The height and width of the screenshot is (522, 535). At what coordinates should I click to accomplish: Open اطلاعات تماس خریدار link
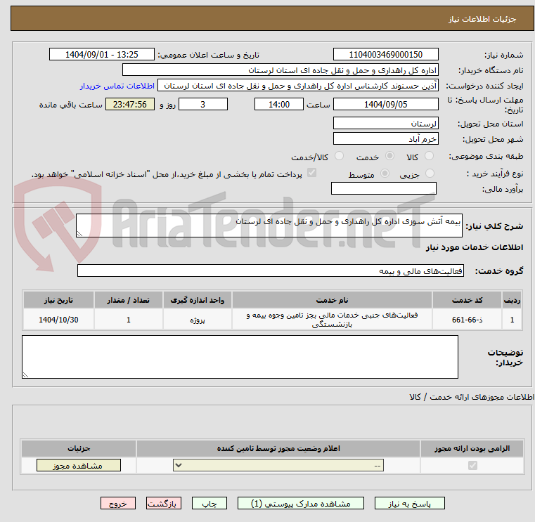click(117, 86)
